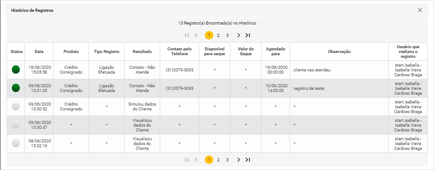Open page 3 in bottom pagination
The image size is (434, 170).
(227, 159)
